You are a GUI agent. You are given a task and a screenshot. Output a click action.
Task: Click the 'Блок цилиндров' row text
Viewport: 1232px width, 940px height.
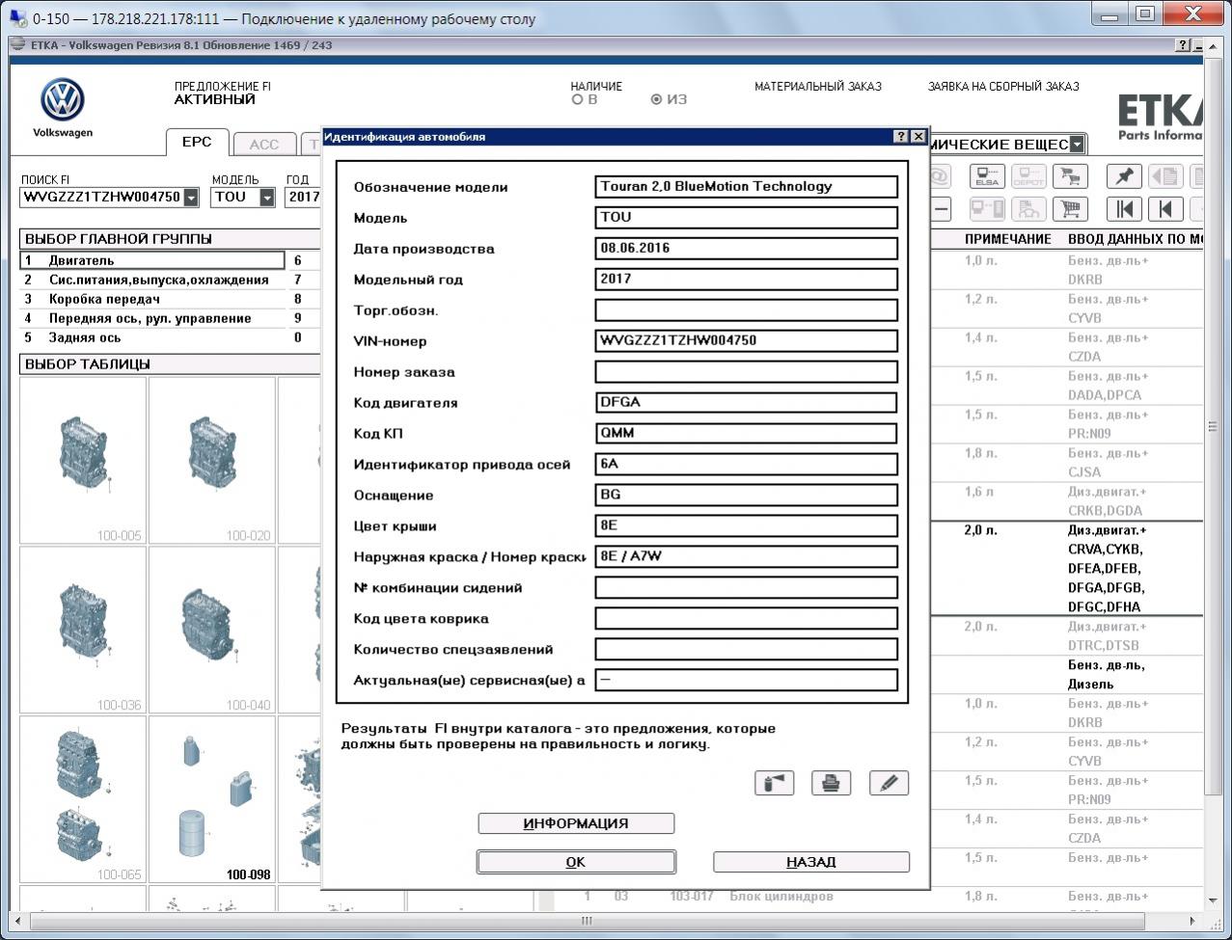tap(781, 897)
